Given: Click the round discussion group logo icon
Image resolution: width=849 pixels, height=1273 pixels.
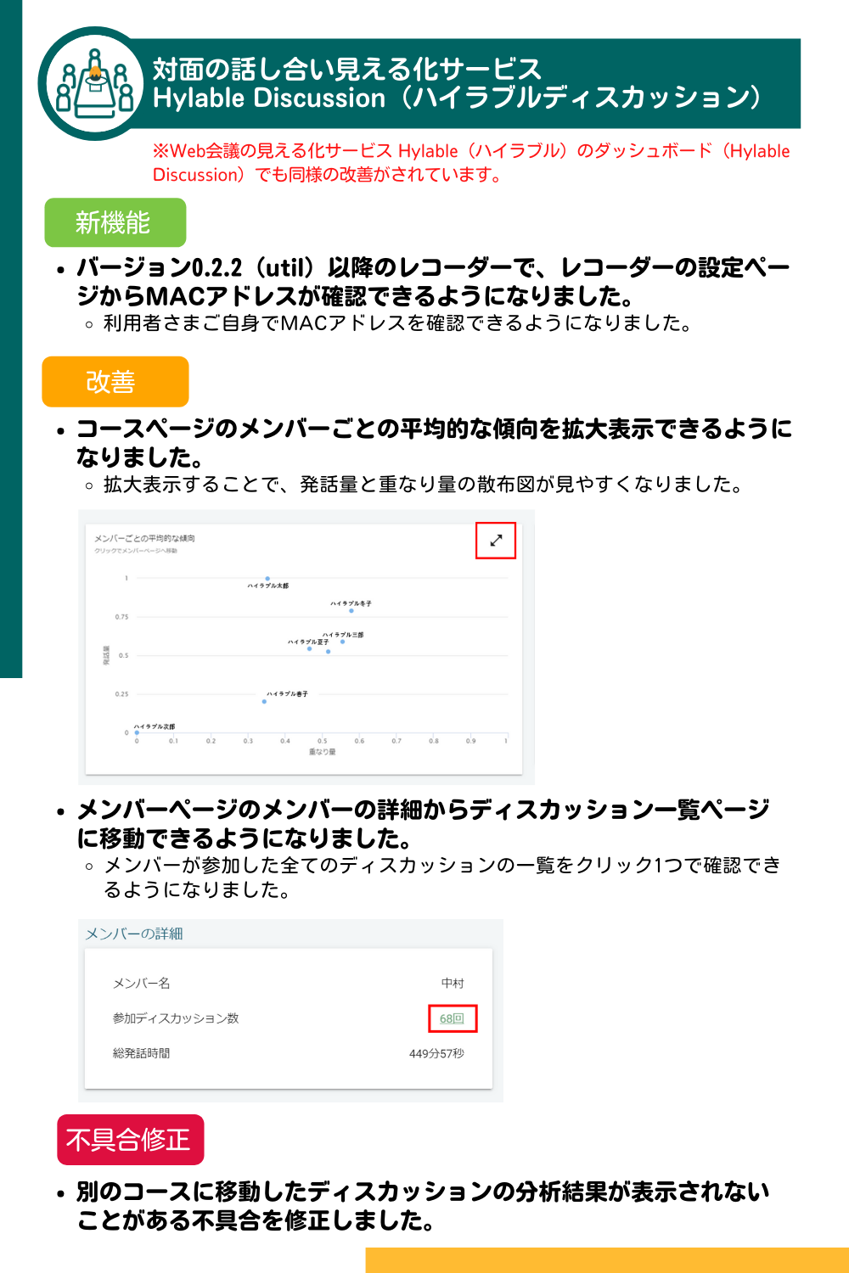Looking at the screenshot, I should click(x=95, y=84).
